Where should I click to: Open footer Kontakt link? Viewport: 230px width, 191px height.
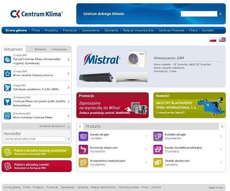point(156,188)
